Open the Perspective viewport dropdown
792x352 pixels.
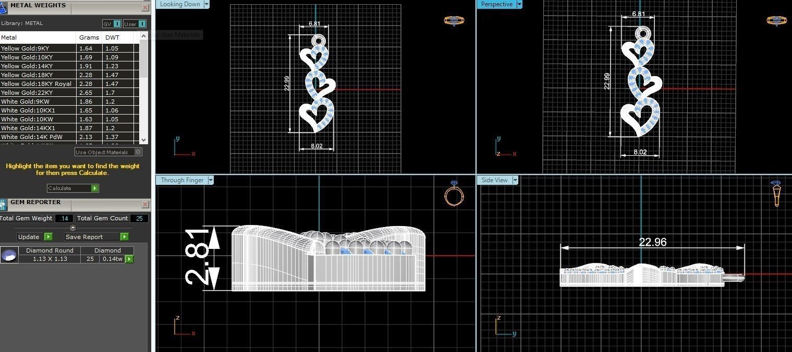pos(518,4)
